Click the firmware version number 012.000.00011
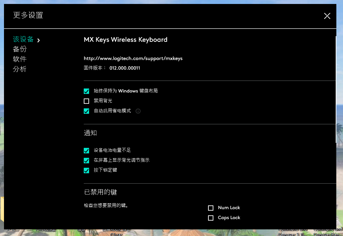Screen dimensions: 343x236 (x=125, y=68)
